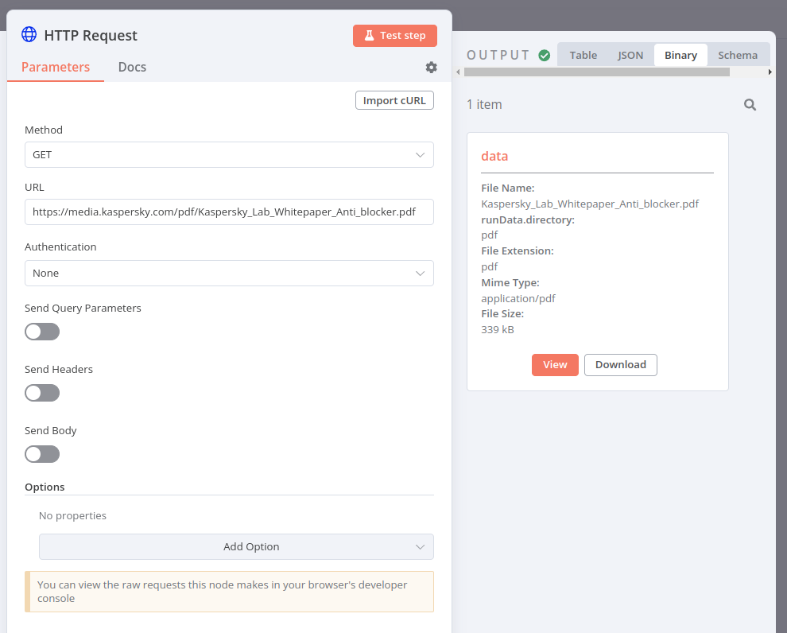
Task: Open the Method dropdown showing GET
Action: [229, 154]
